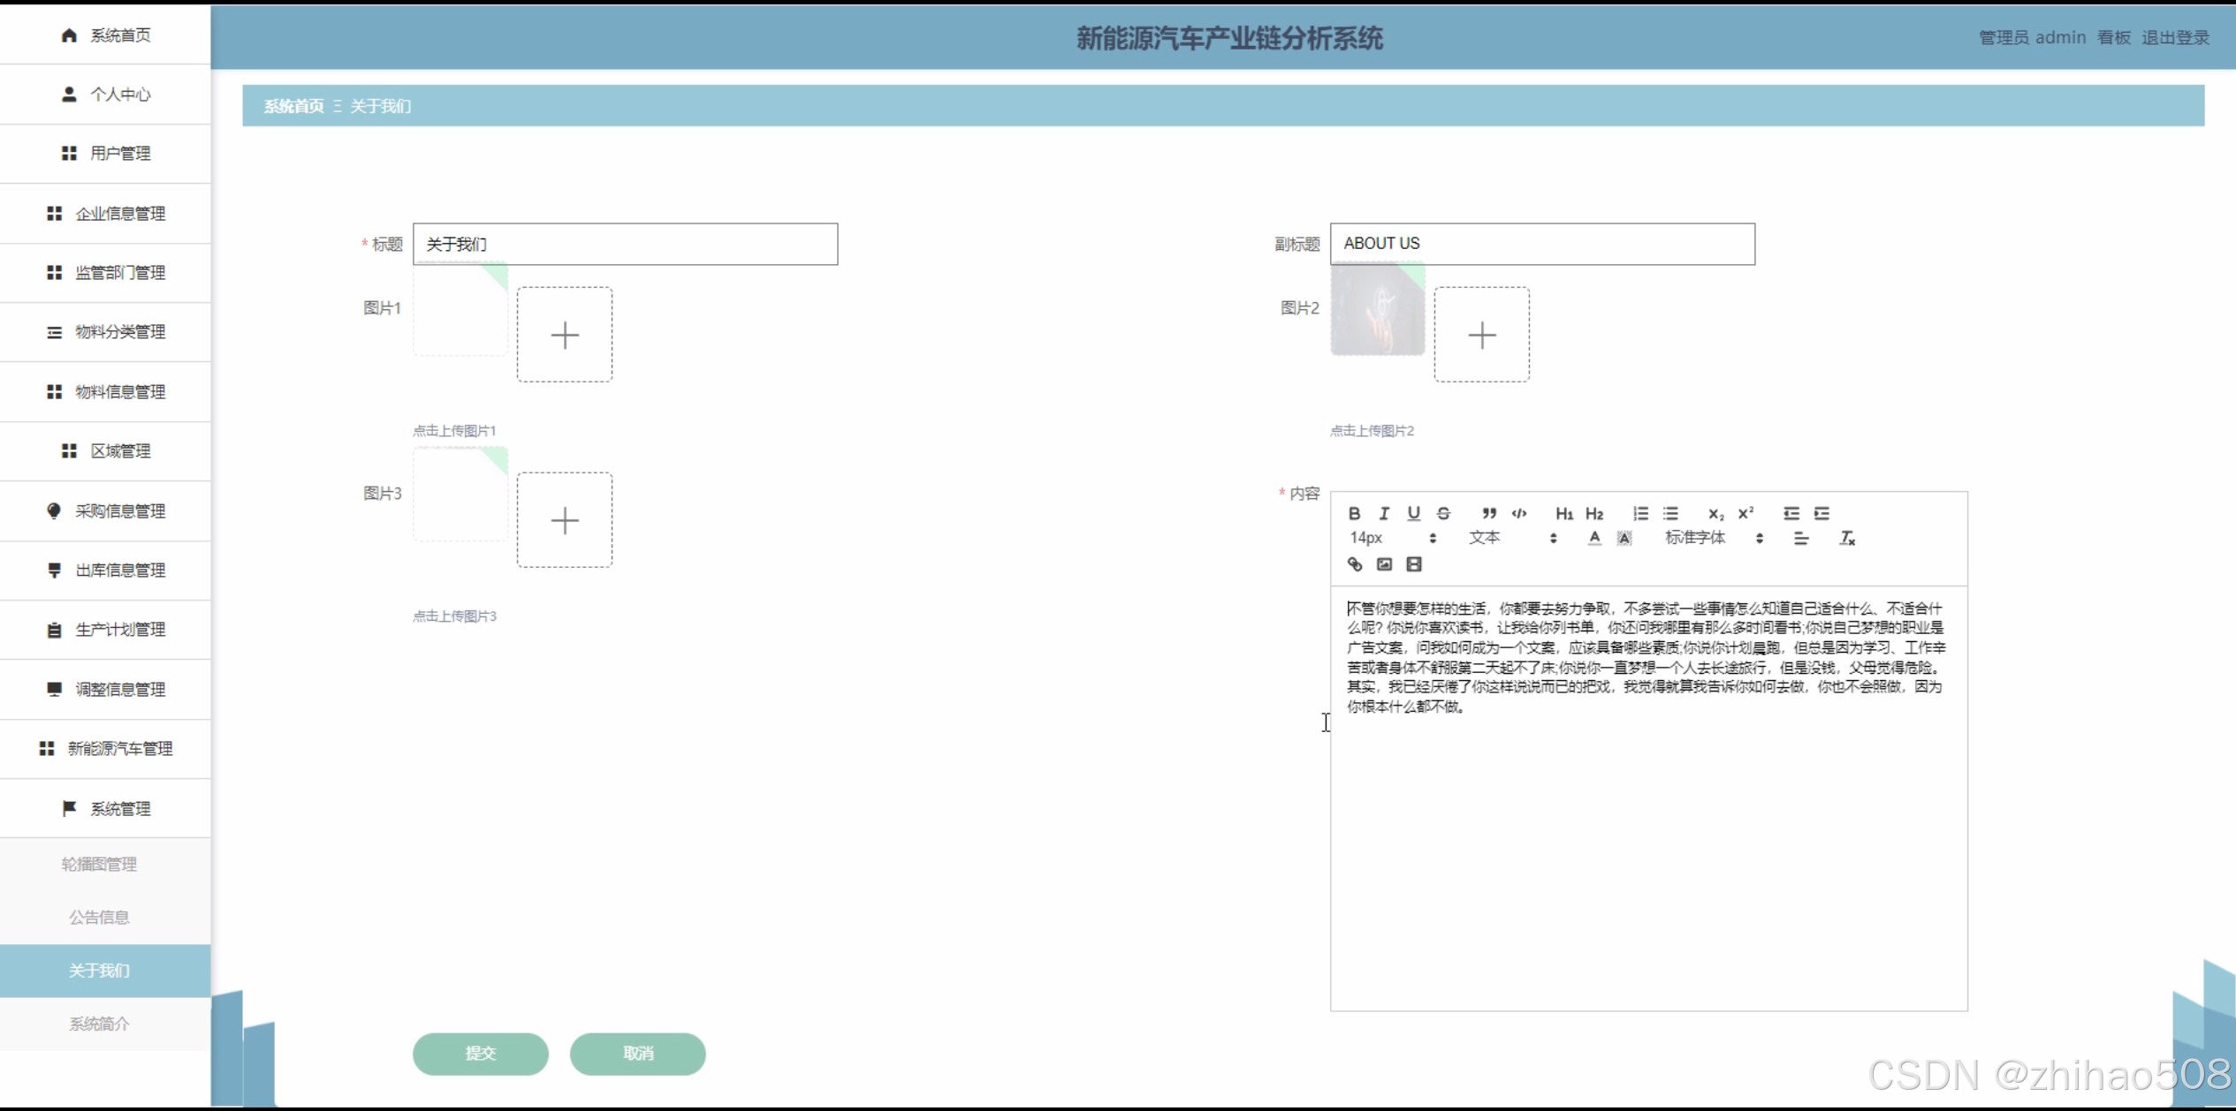Image resolution: width=2236 pixels, height=1111 pixels.
Task: Insert a hyperlink with the link icon
Action: [1354, 564]
